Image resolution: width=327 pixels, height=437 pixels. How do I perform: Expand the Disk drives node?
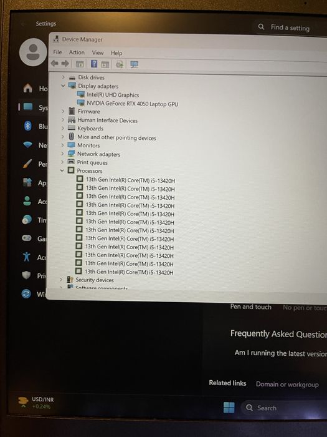tap(63, 77)
